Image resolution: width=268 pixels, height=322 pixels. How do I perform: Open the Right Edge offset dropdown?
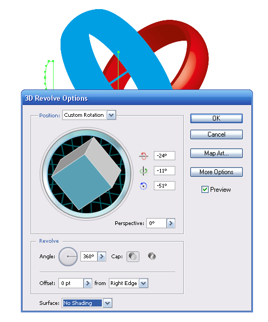144,283
